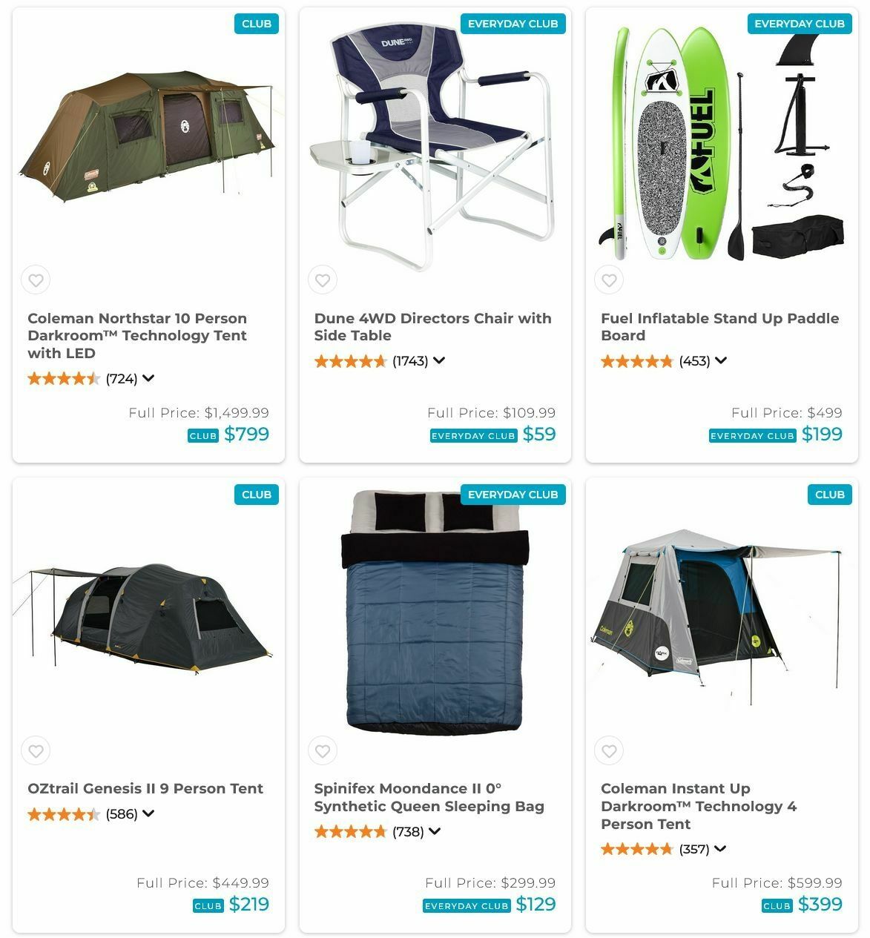
Task: Favorite the Fuel Paddle Board
Action: click(609, 280)
